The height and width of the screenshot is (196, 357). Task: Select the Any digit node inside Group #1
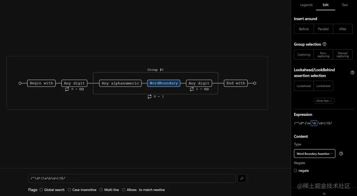199,83
